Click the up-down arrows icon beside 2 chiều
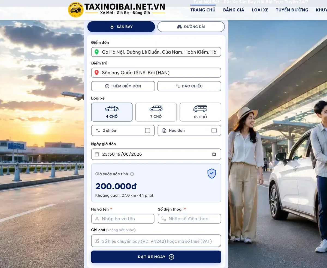Image resolution: width=327 pixels, height=268 pixels. [98, 131]
